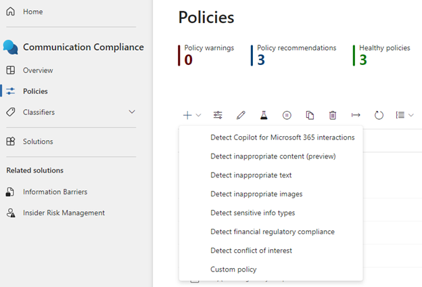Viewport: 422px width, 287px height.
Task: Delete policy using the trash icon
Action: tap(333, 115)
